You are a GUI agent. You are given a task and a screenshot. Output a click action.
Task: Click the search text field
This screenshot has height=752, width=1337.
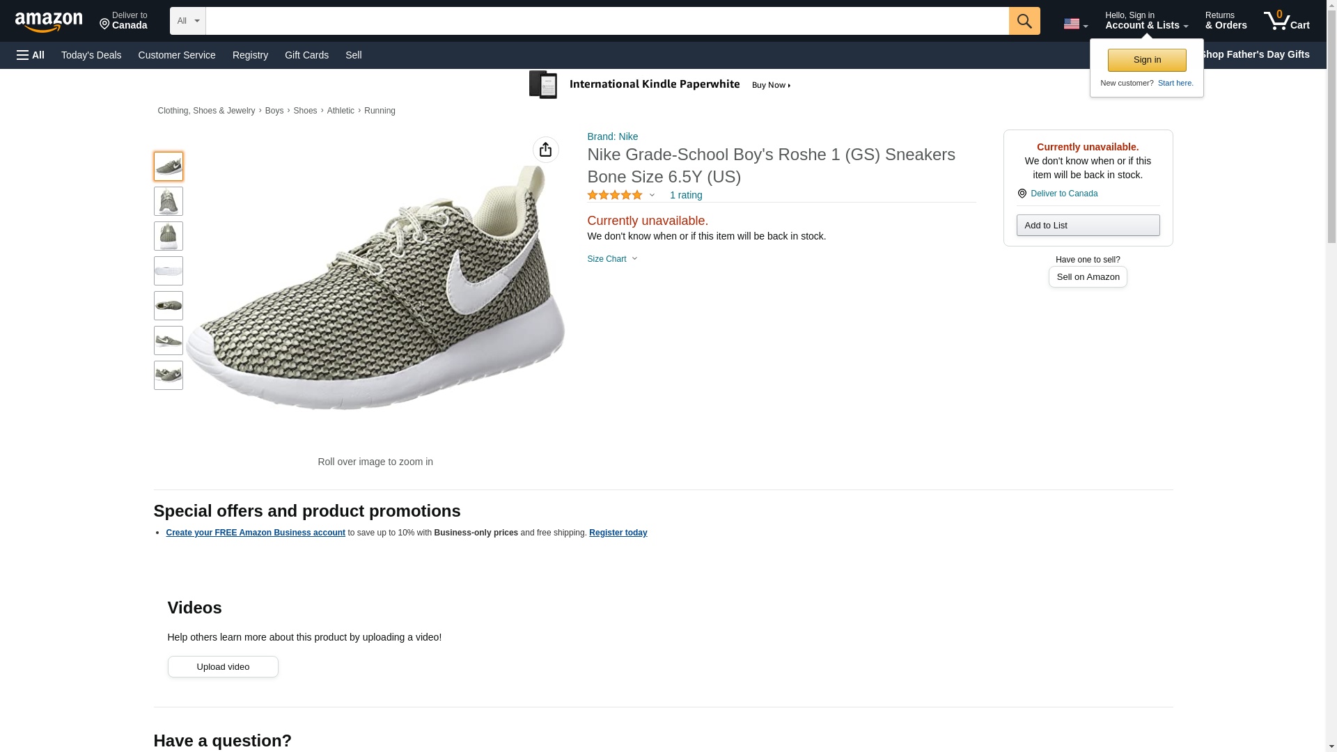(x=607, y=21)
